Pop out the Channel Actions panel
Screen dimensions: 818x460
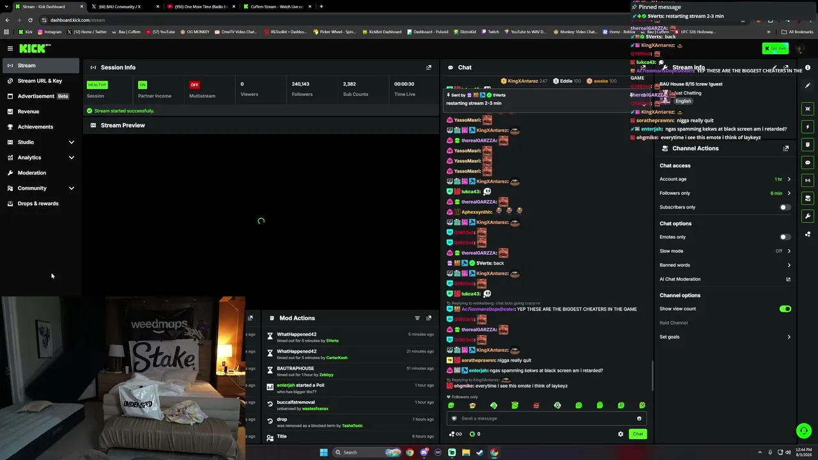coord(786,148)
